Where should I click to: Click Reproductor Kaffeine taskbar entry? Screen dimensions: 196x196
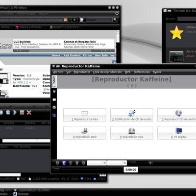(x=32, y=190)
